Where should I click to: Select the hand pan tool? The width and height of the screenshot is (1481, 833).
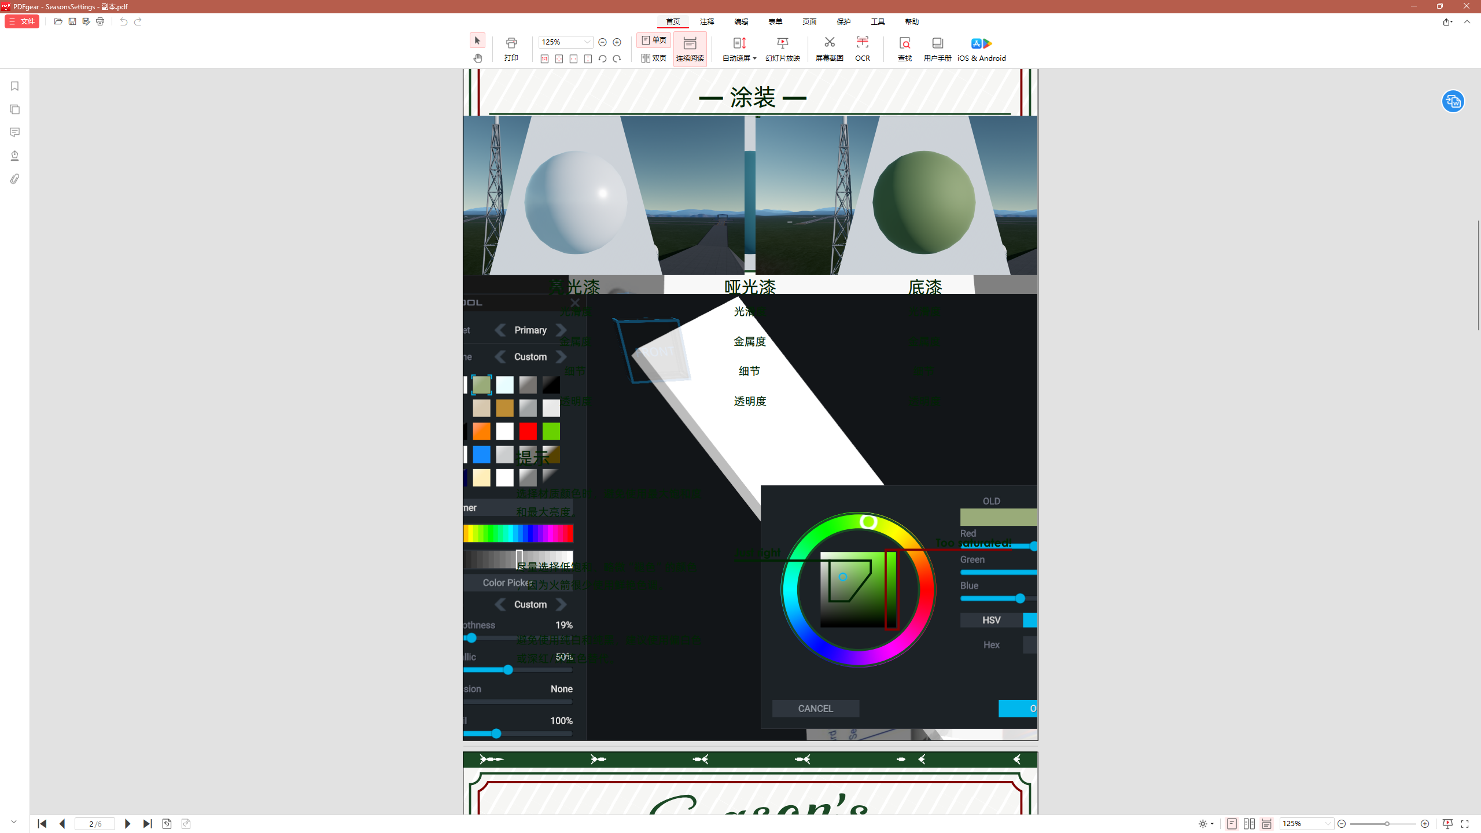click(477, 58)
